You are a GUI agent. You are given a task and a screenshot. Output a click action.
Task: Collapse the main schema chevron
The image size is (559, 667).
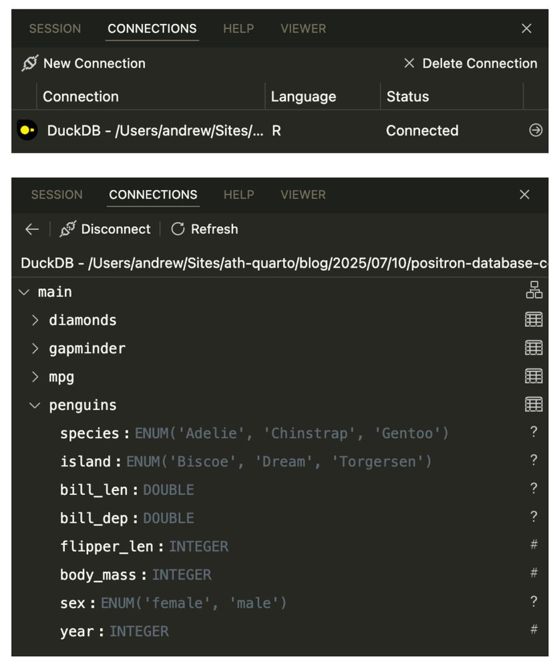24,292
